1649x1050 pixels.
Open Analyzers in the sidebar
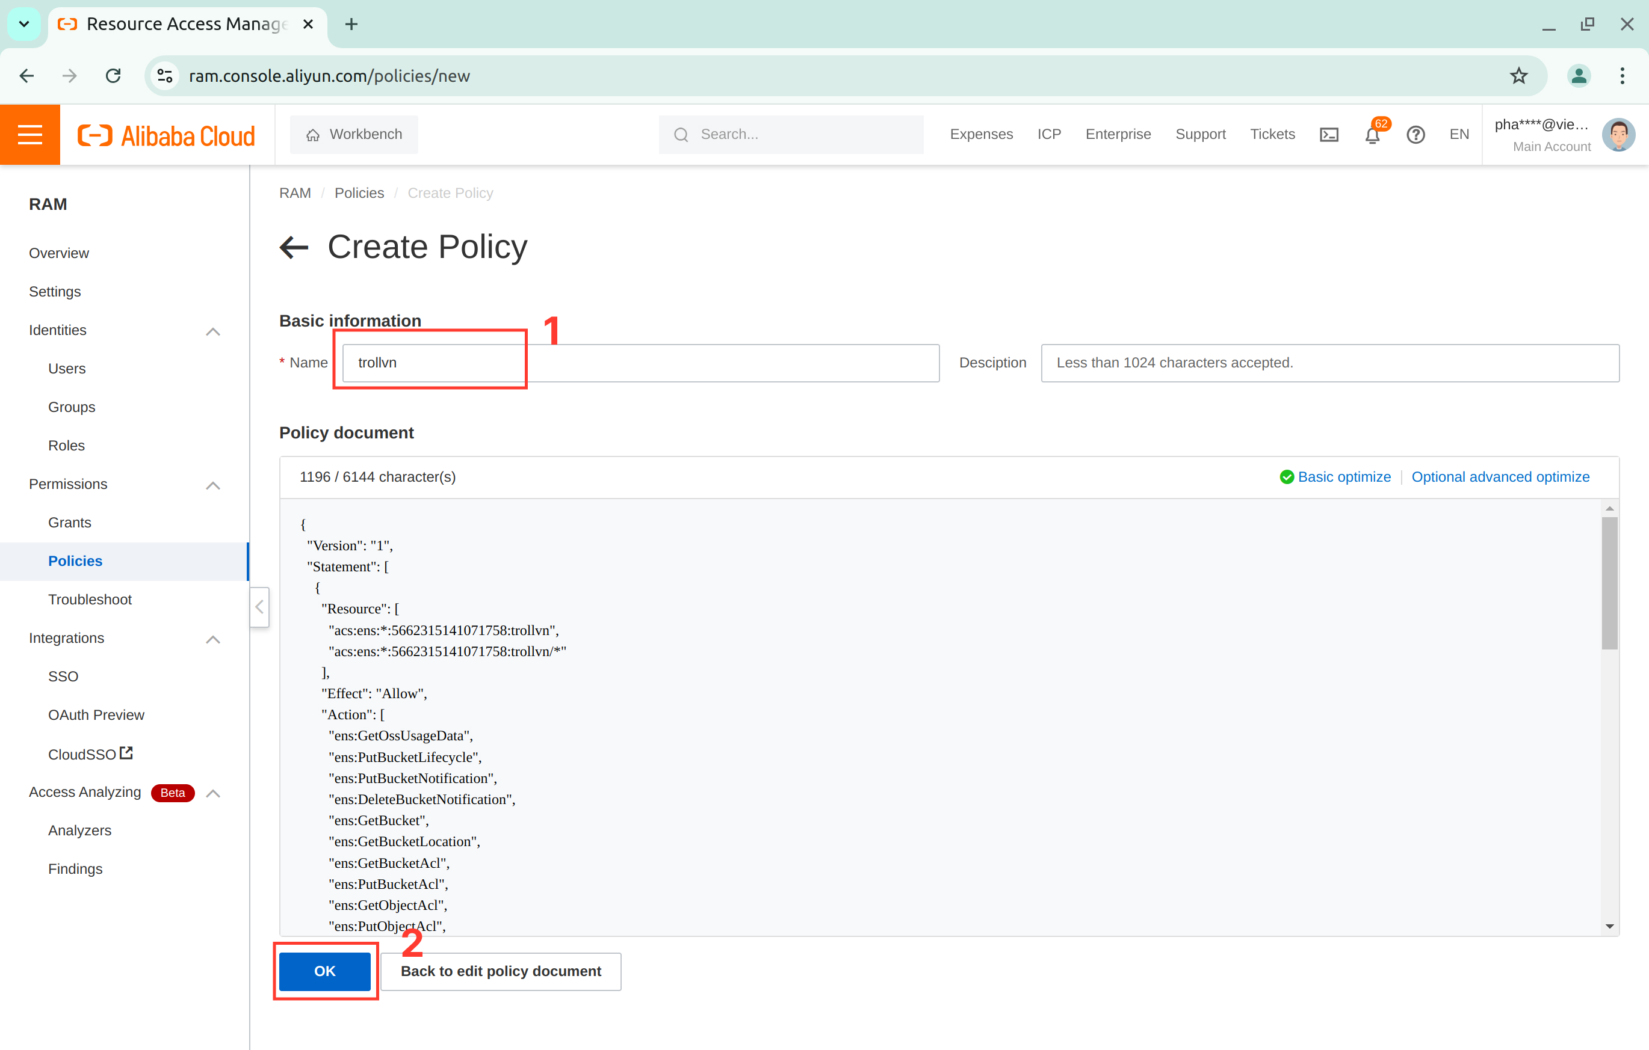tap(79, 830)
